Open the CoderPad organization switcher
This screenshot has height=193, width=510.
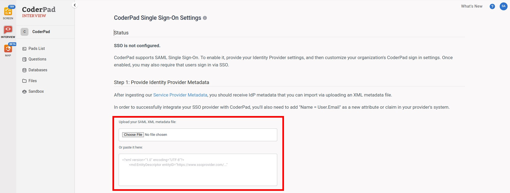(x=41, y=32)
